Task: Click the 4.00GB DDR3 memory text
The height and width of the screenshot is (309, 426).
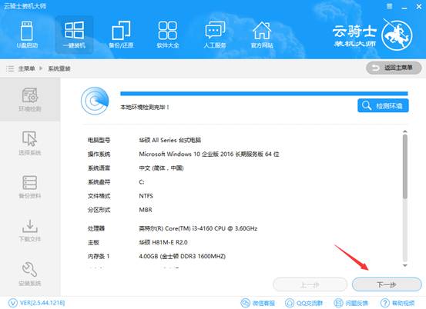Action: point(183,256)
